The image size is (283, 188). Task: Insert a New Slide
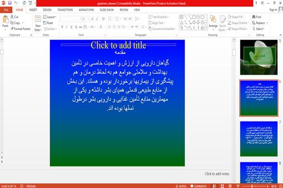point(38,24)
